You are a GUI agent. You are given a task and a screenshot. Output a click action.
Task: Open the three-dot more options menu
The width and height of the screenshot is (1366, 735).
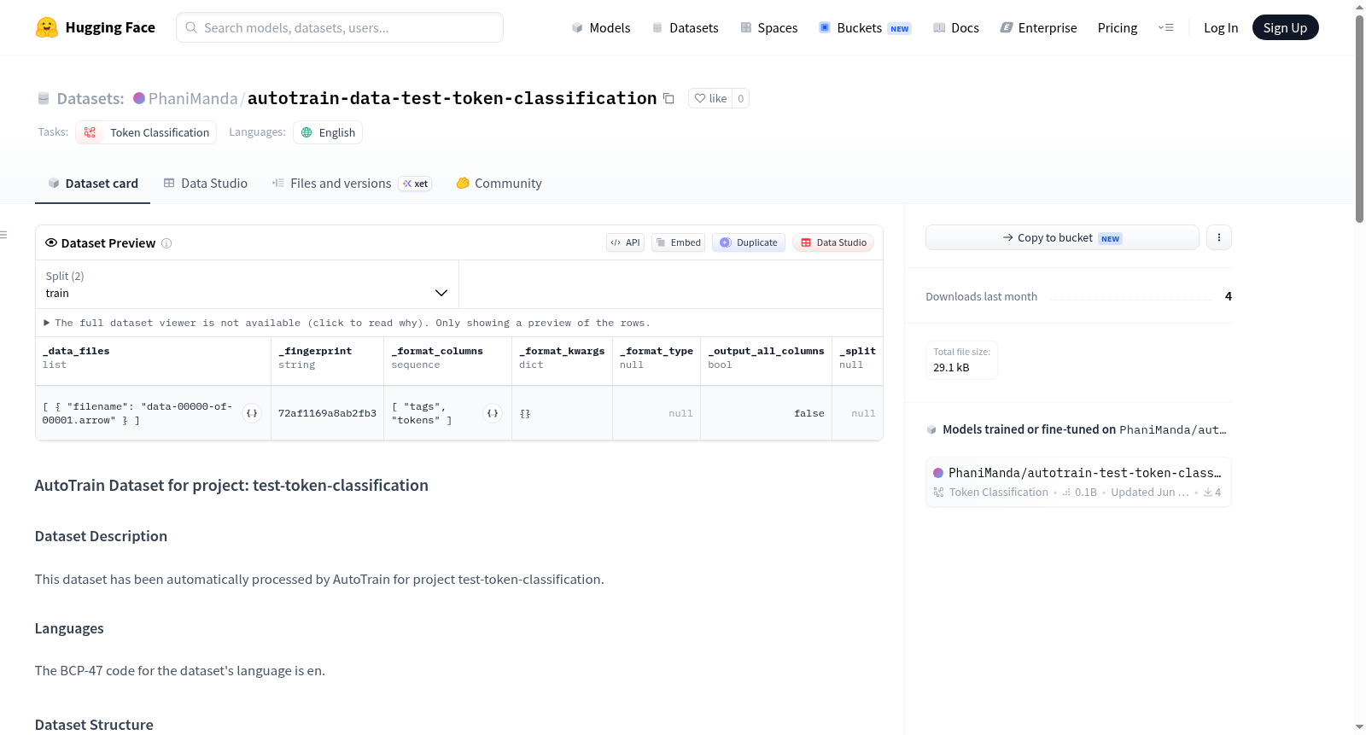1219,237
